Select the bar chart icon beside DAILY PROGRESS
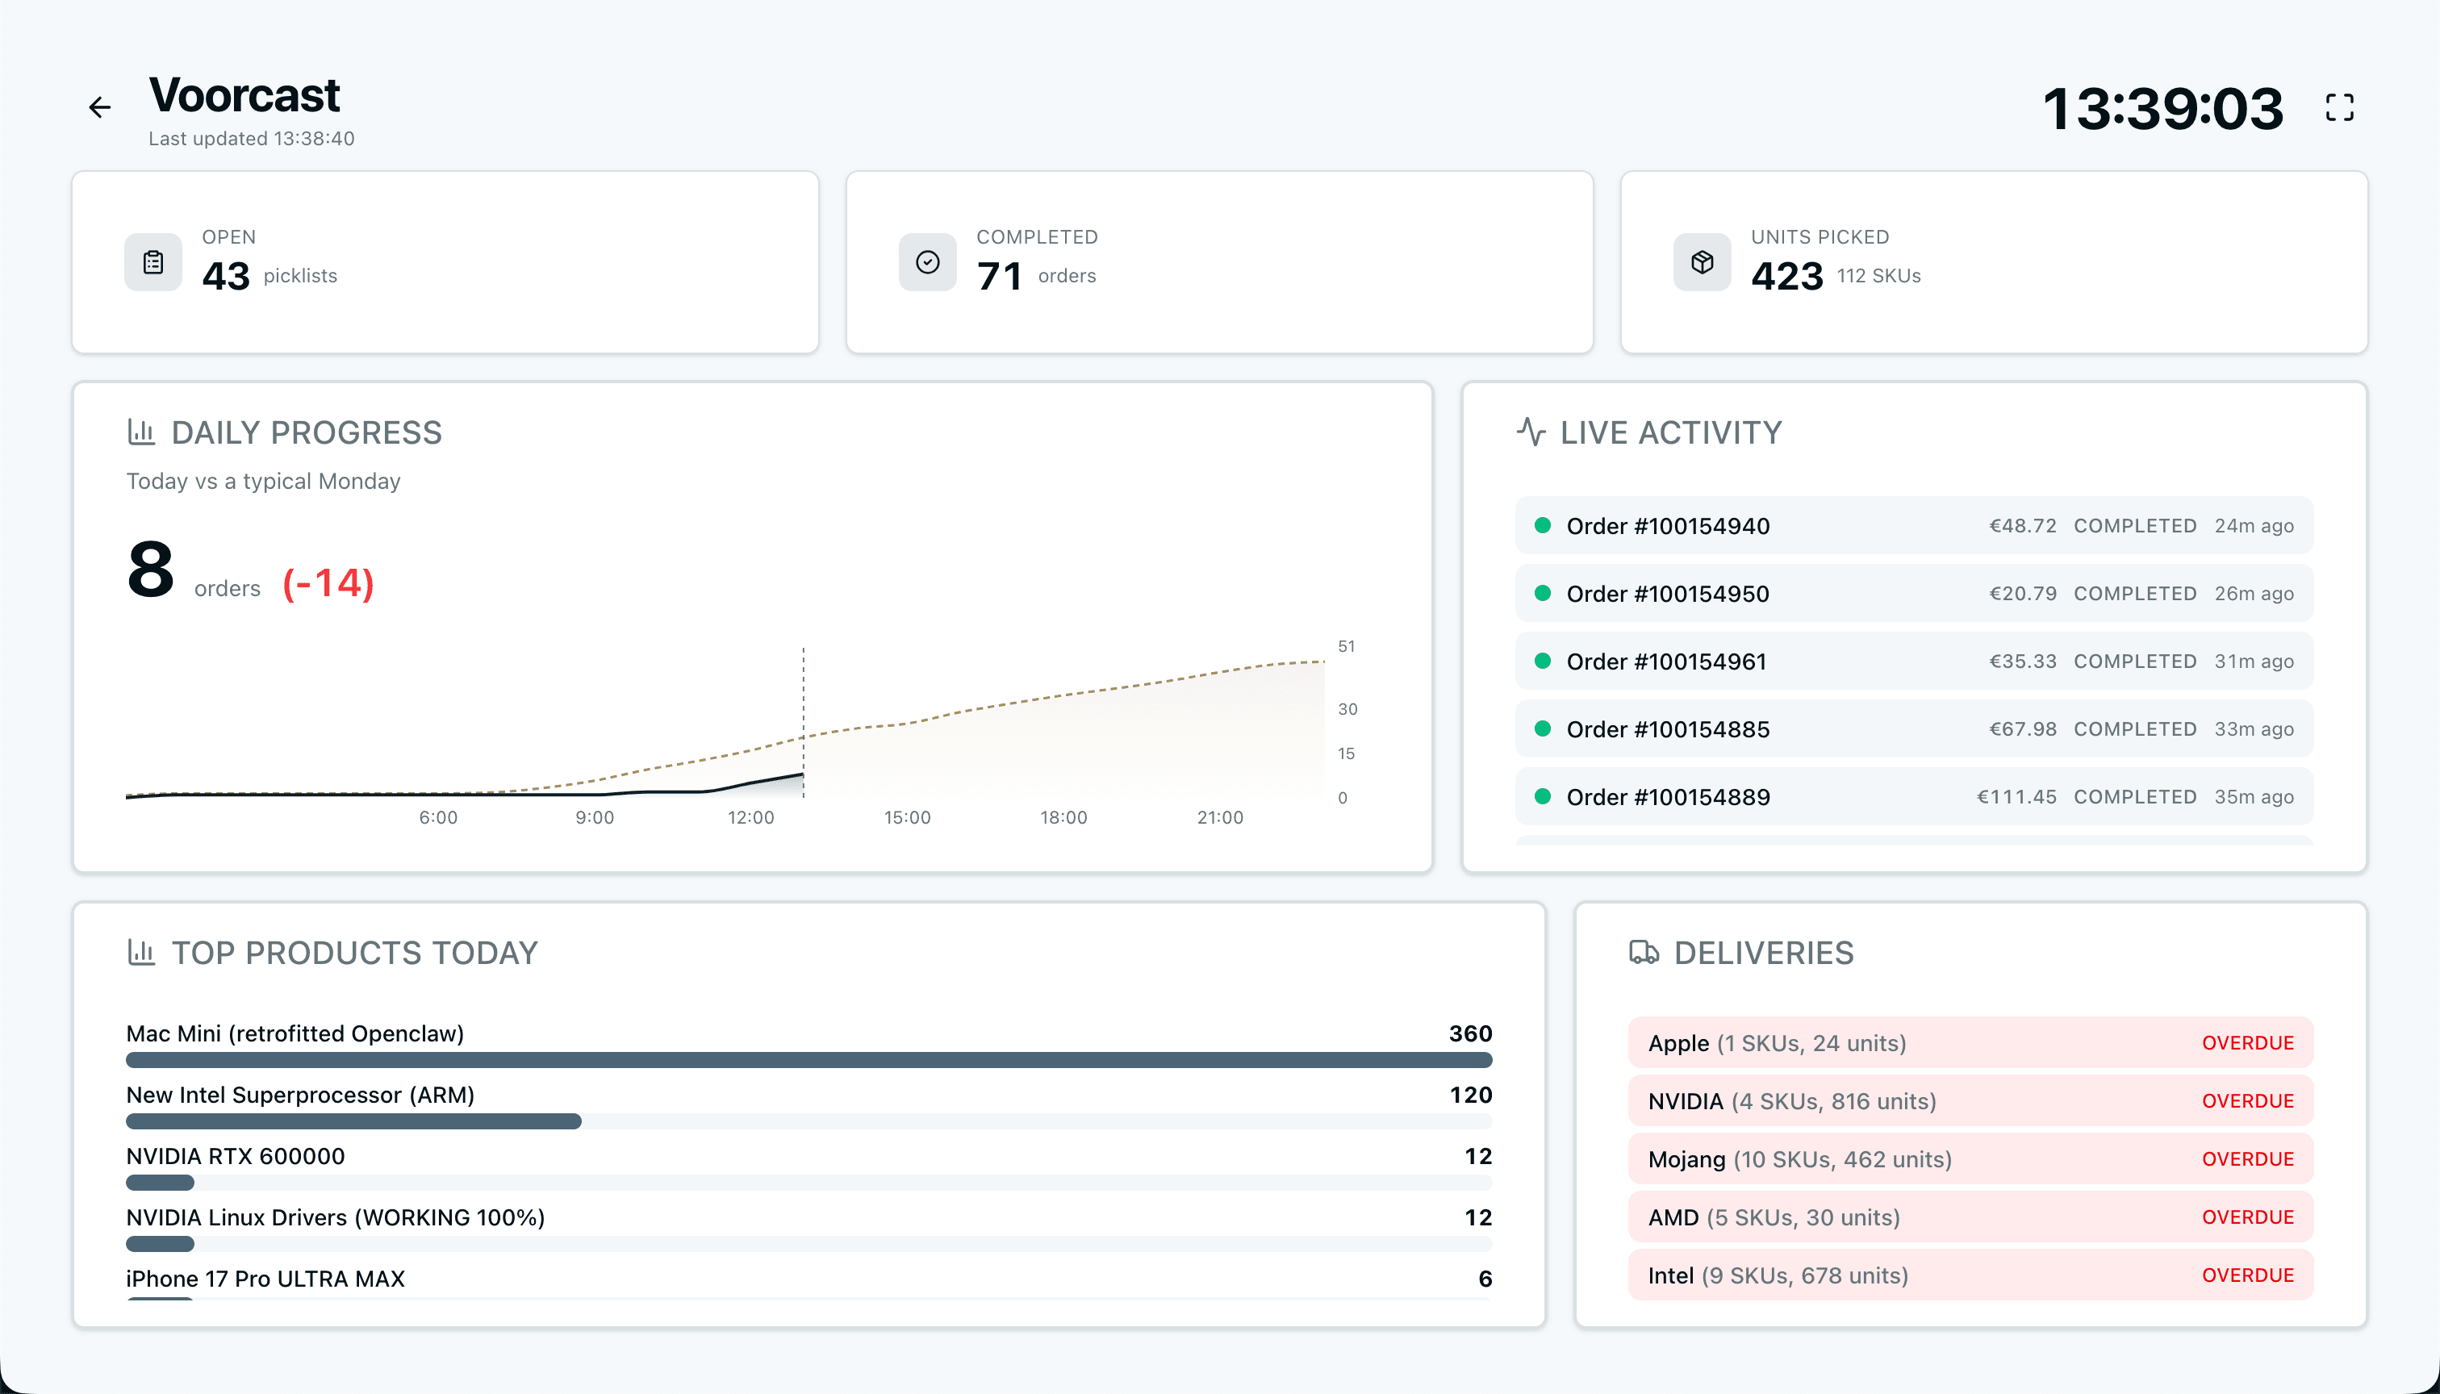The width and height of the screenshot is (2440, 1394). [140, 432]
